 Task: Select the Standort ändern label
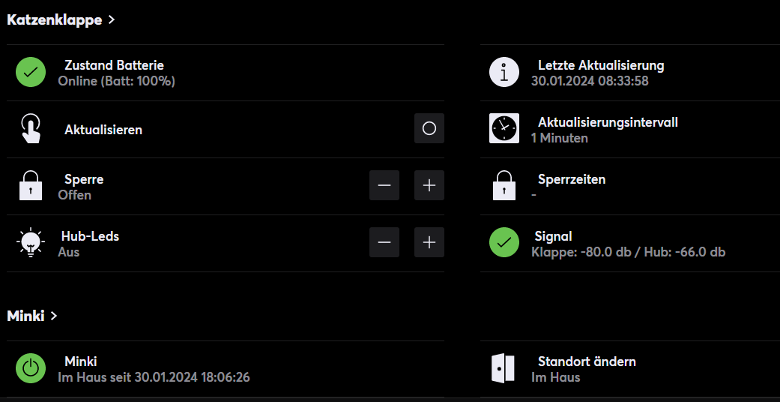[587, 361]
